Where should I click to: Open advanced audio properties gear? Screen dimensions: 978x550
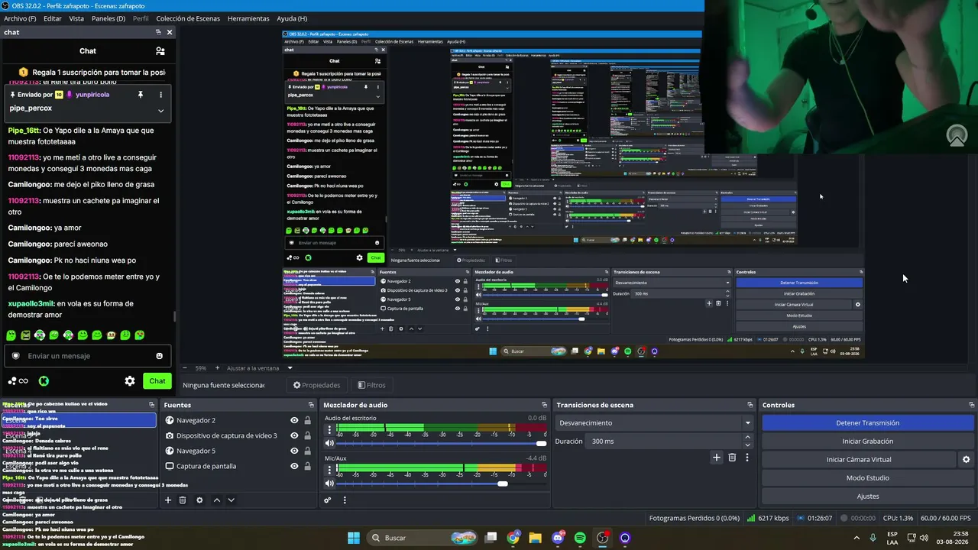click(x=328, y=500)
